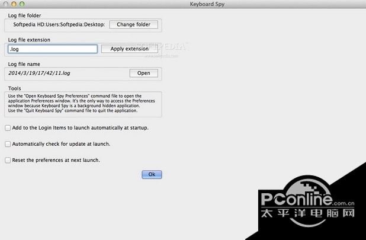Enable Add to the Login Items checkbox
The width and height of the screenshot is (366, 240).
8,128
